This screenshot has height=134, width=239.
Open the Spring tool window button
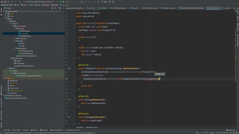tap(34, 130)
